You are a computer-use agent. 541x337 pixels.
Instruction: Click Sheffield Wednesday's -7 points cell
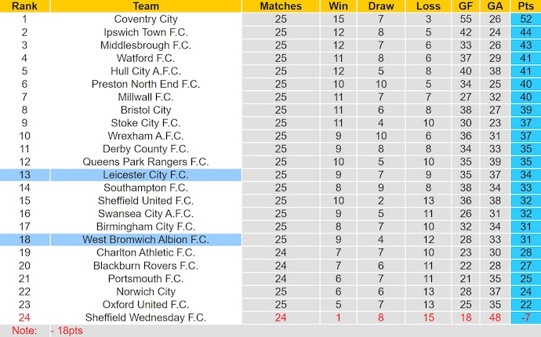[x=525, y=317]
